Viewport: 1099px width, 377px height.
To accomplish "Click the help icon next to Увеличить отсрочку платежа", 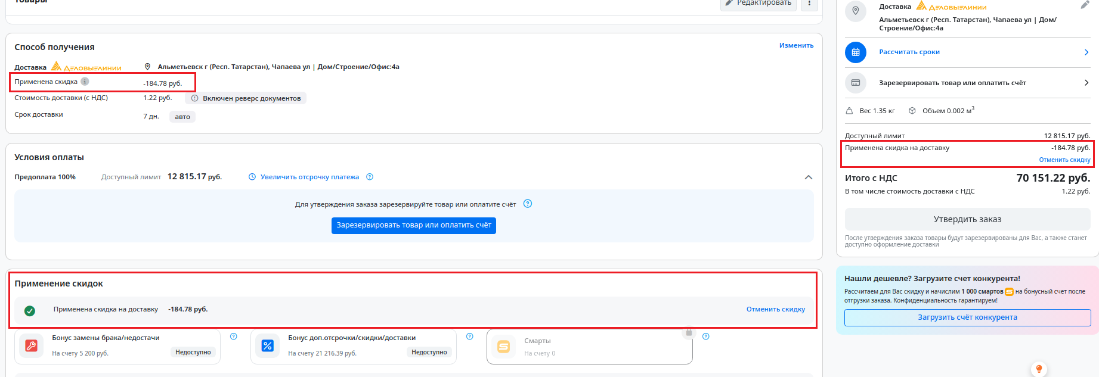I will point(370,177).
